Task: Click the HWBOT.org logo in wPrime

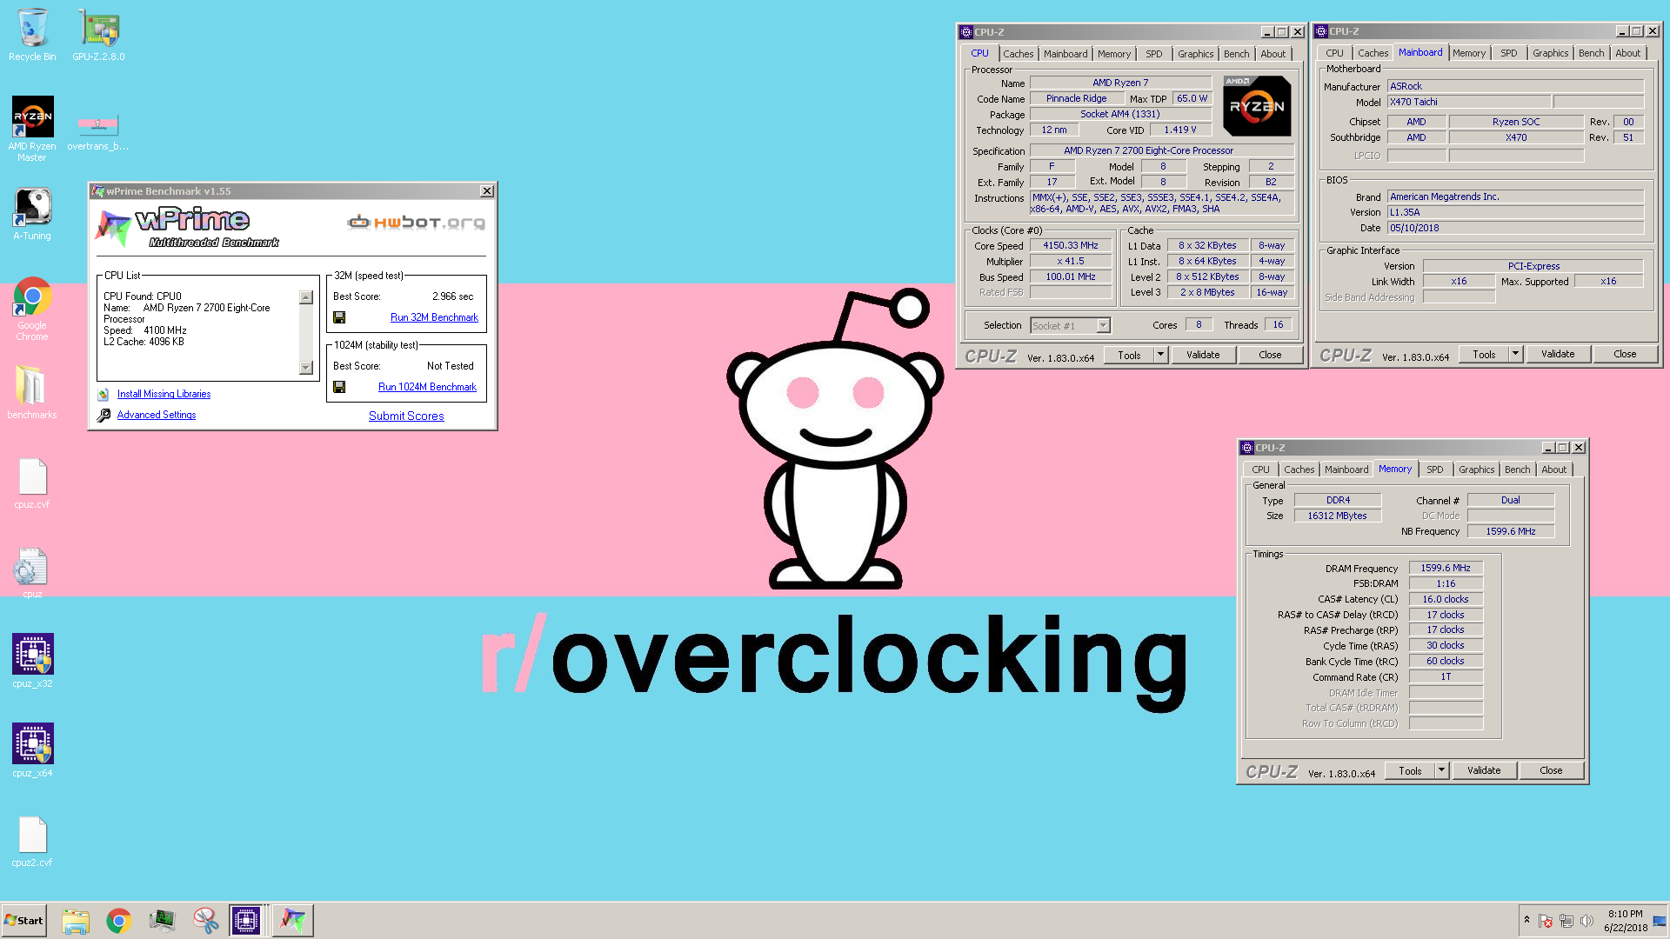Action: tap(417, 223)
